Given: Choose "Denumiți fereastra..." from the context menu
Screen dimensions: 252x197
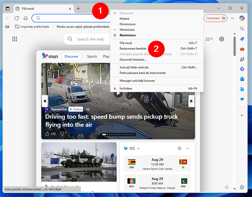Looking at the screenshot, I should pos(130,59).
